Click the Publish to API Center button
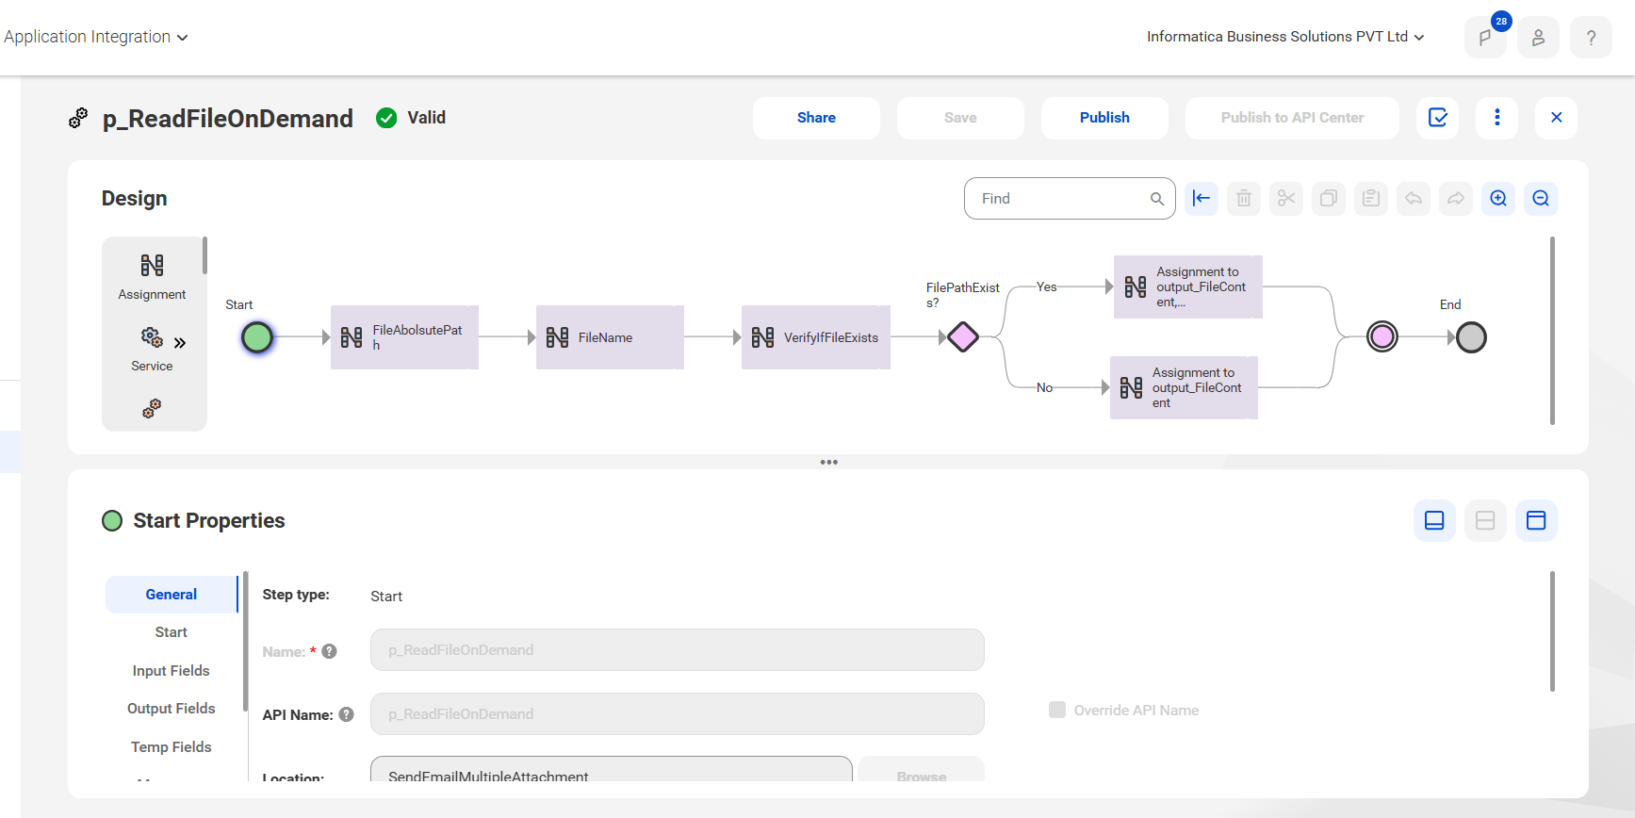Viewport: 1635px width, 818px height. [1292, 118]
